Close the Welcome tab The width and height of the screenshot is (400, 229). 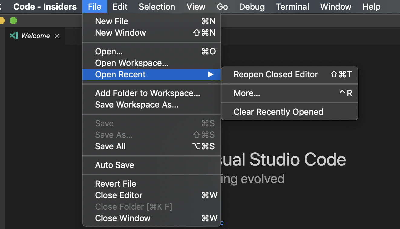[57, 36]
